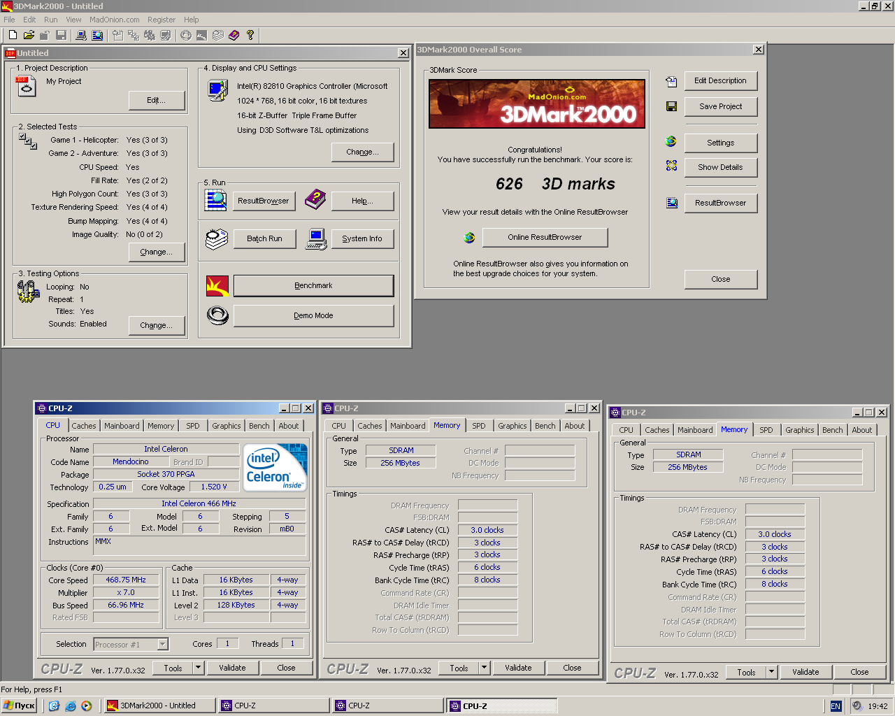Click Validate in CPU-Z window showing Celeron
895x716 pixels.
click(x=232, y=668)
